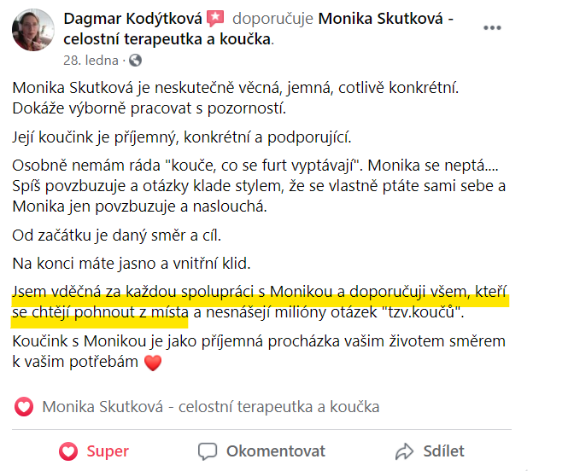The width and height of the screenshot is (574, 471).
Task: Click the recommendation star badge icon
Action: [215, 19]
